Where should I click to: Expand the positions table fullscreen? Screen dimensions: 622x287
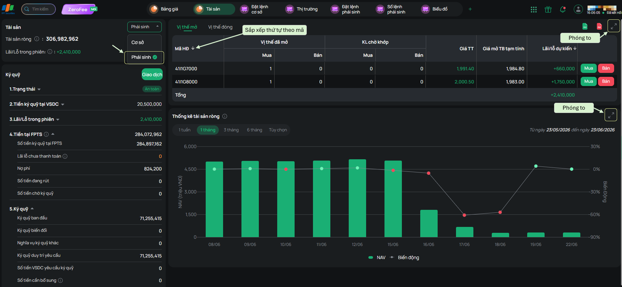tap(613, 26)
